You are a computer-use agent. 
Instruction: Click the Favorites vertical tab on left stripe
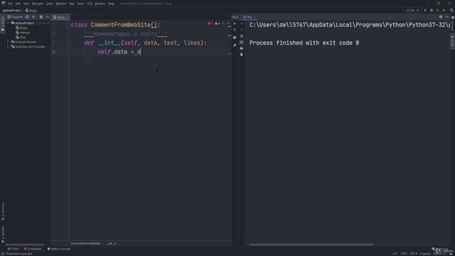point(3,234)
